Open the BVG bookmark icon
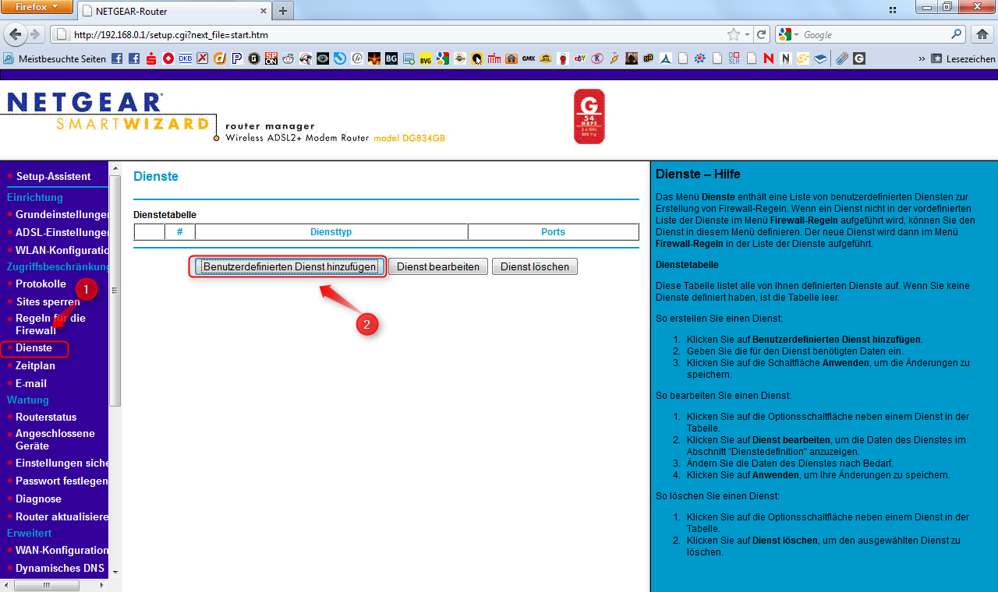Viewport: 998px width, 592px height. pyautogui.click(x=425, y=58)
